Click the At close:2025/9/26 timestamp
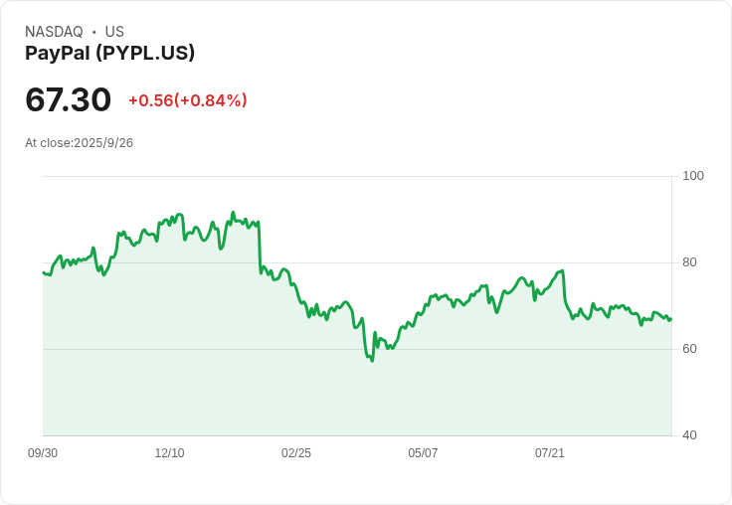 tap(79, 143)
